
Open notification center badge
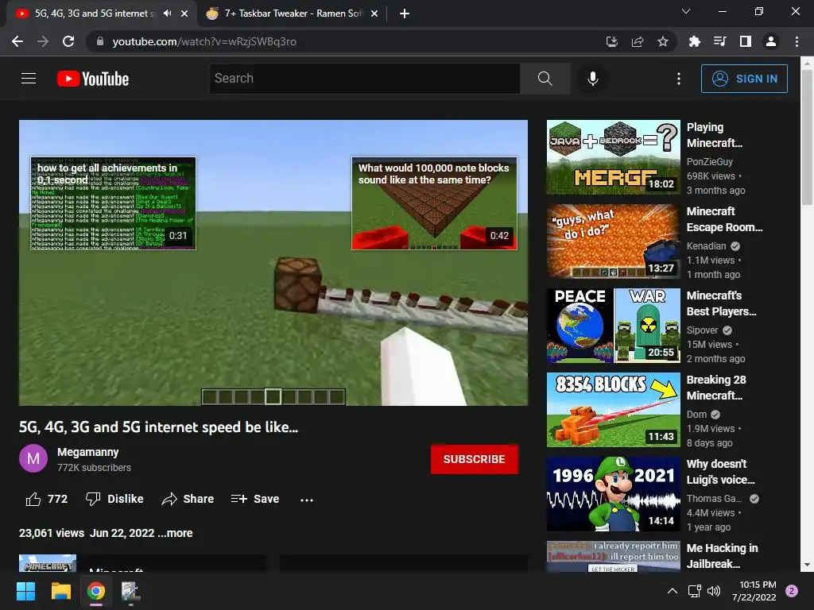792,591
